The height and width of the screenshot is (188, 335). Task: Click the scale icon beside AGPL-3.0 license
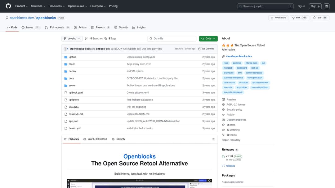tap(223, 105)
